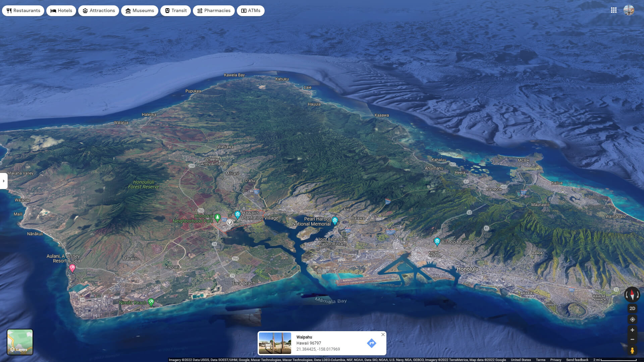Toggle the Hotels search filter
Screen dimensions: 644x362
coord(61,10)
